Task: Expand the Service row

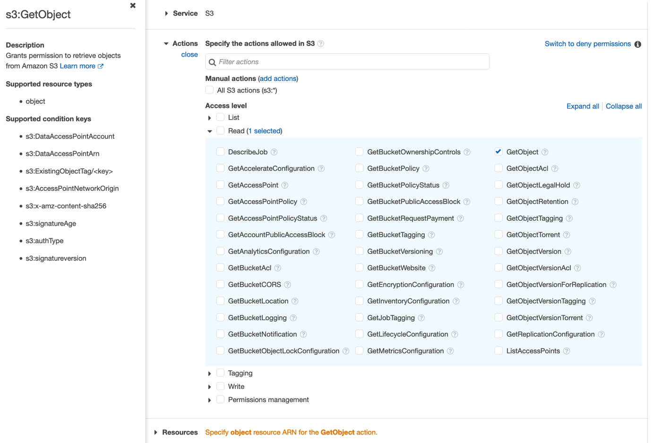Action: click(x=165, y=13)
